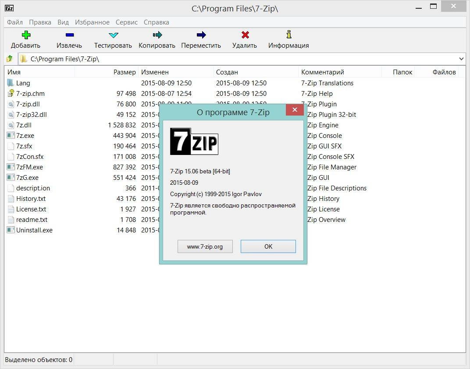Open the Правка menu
This screenshot has height=369, width=470.
[x=40, y=22]
